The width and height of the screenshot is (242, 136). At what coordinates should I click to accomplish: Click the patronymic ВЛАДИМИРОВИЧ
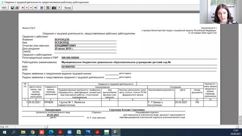(65, 45)
